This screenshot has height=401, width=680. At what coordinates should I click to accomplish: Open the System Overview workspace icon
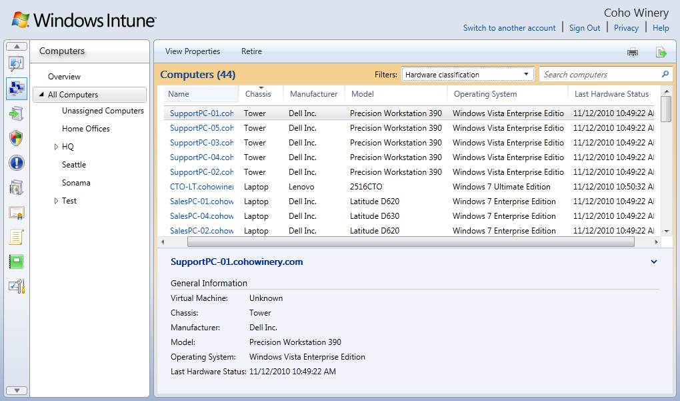tap(17, 64)
